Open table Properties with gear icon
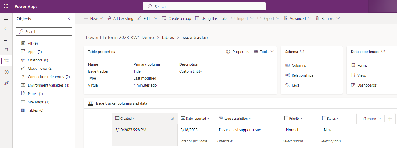Screen dimensions: 397x148 [x=238, y=52]
